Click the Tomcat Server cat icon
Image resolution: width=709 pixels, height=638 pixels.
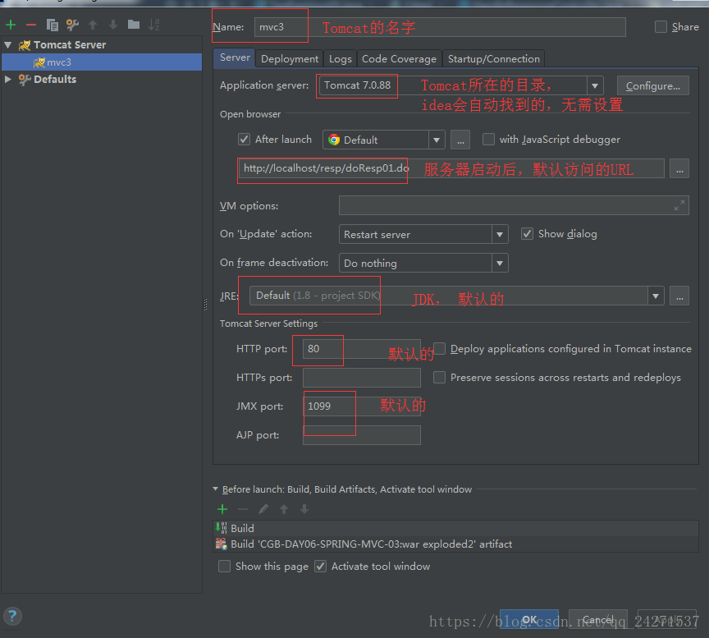tap(25, 45)
